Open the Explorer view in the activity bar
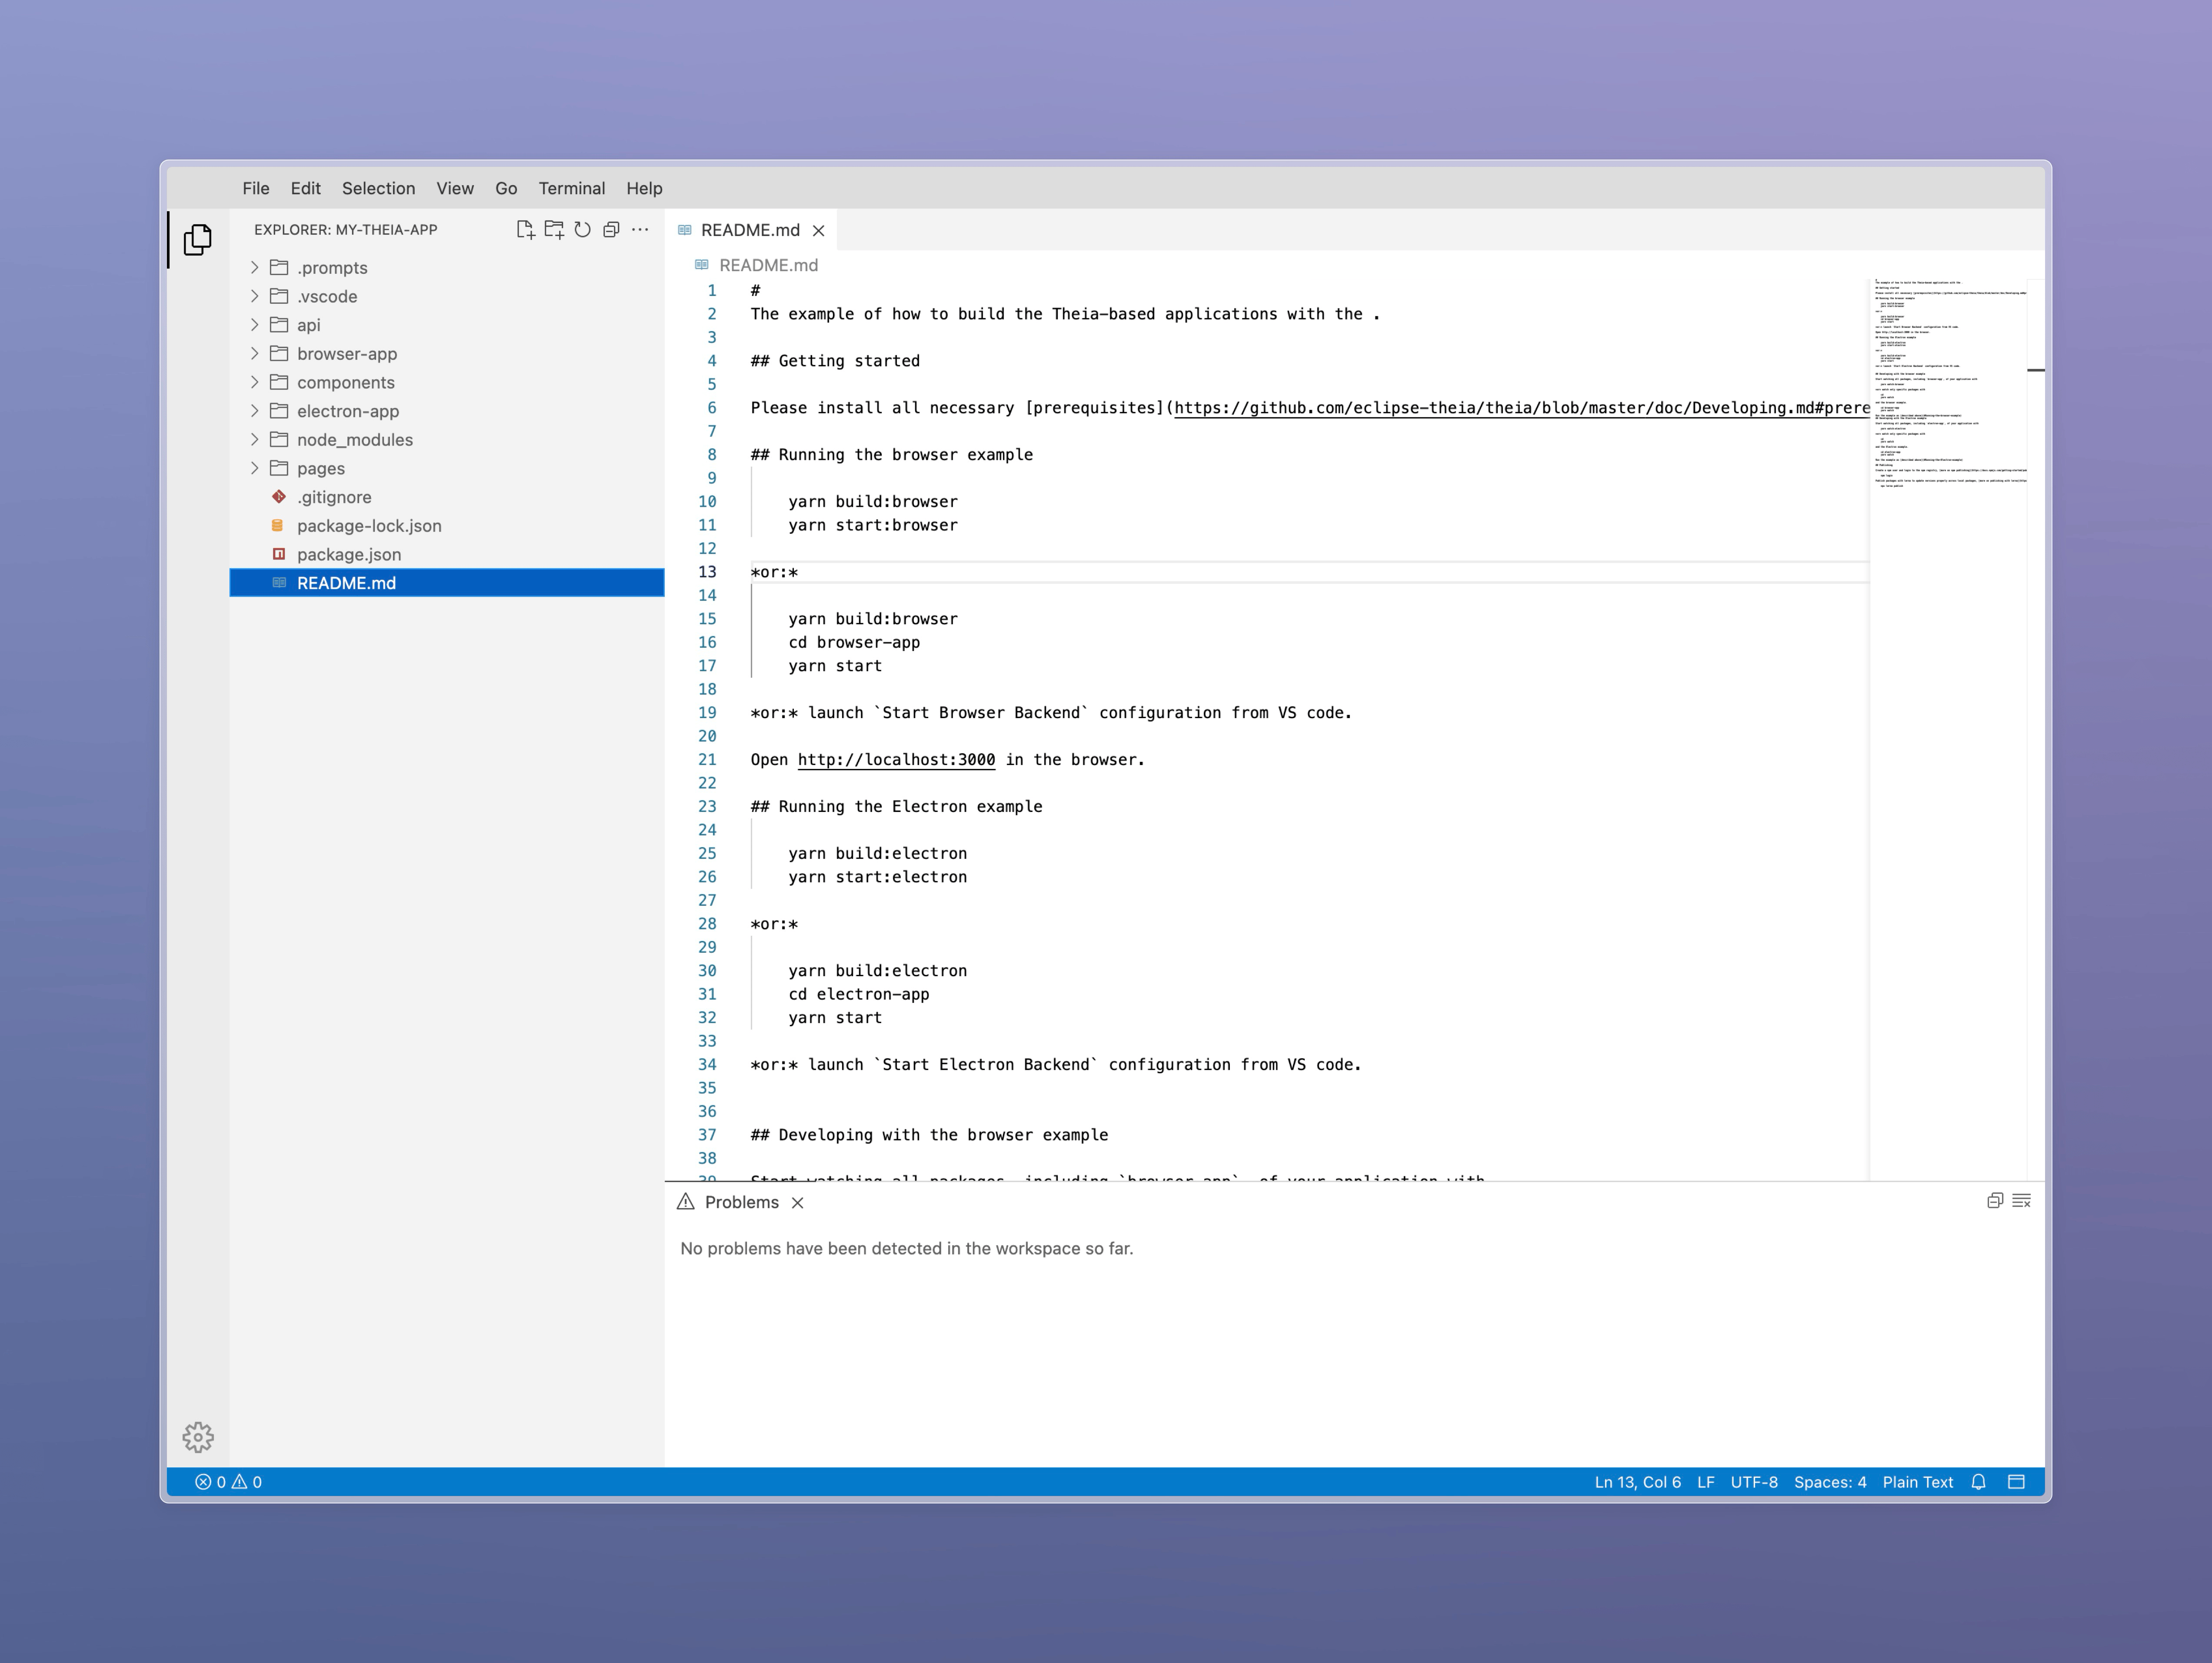Viewport: 2212px width, 1663px height. coord(198,239)
